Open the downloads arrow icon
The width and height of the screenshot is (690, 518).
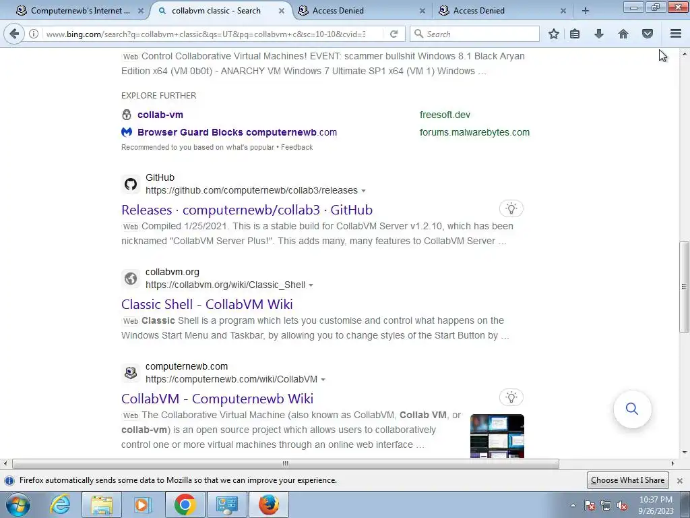coord(599,34)
